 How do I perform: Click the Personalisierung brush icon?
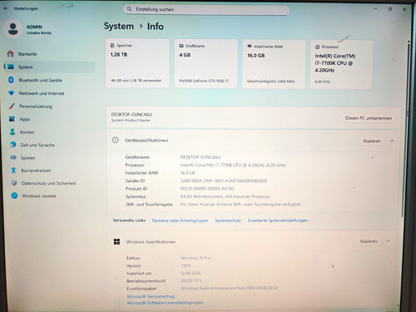[12, 106]
